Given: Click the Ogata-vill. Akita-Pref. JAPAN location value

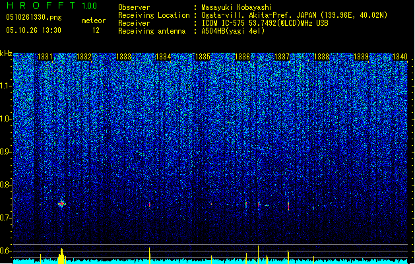Looking at the screenshot, I should coord(294,15).
